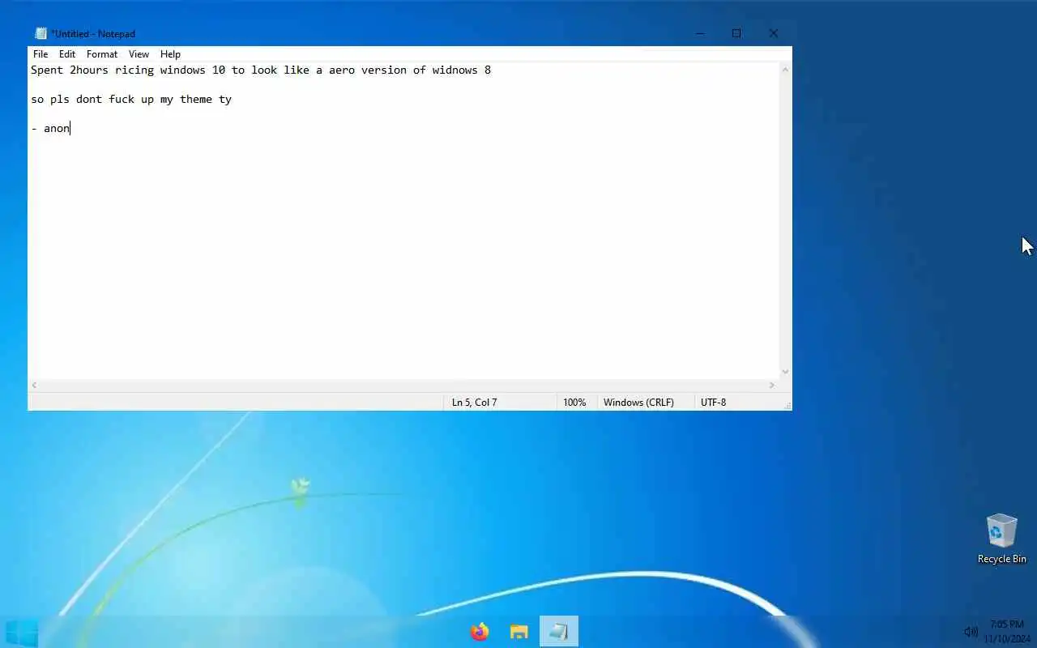Open the File menu in Notepad
The width and height of the screenshot is (1037, 648).
coord(41,54)
